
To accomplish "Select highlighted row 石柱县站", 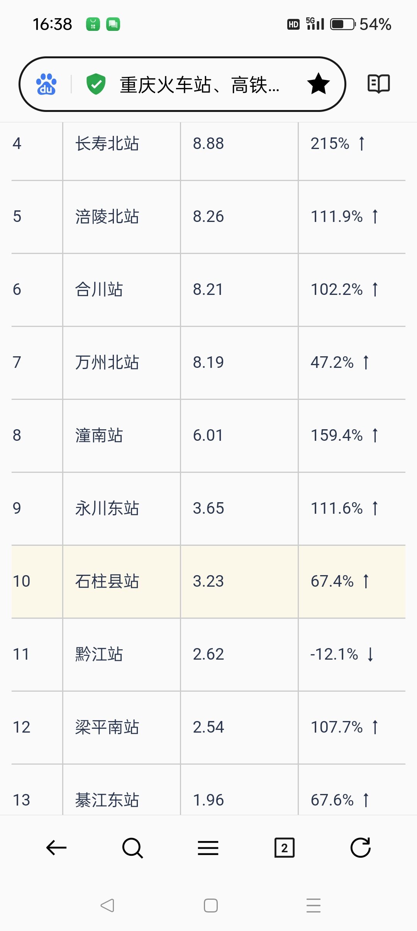I will point(107,581).
